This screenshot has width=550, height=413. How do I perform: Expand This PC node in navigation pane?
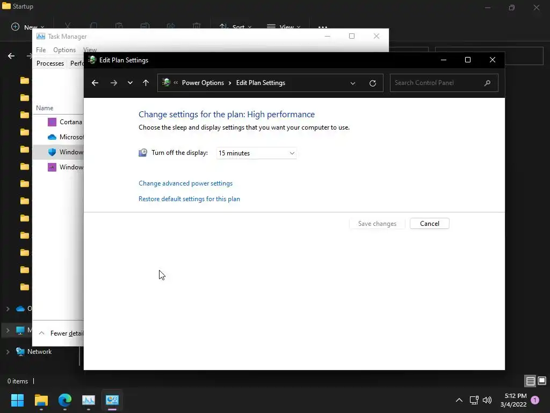tap(8, 330)
